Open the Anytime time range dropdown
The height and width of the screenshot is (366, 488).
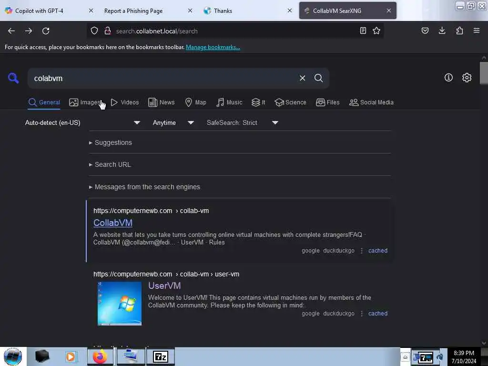[173, 122]
